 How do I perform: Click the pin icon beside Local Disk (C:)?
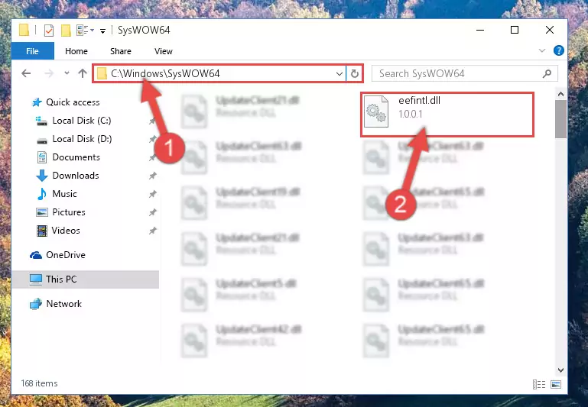point(152,121)
